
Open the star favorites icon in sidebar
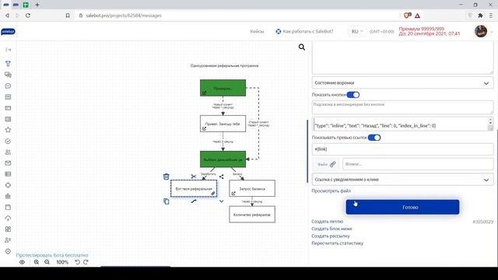click(9, 130)
